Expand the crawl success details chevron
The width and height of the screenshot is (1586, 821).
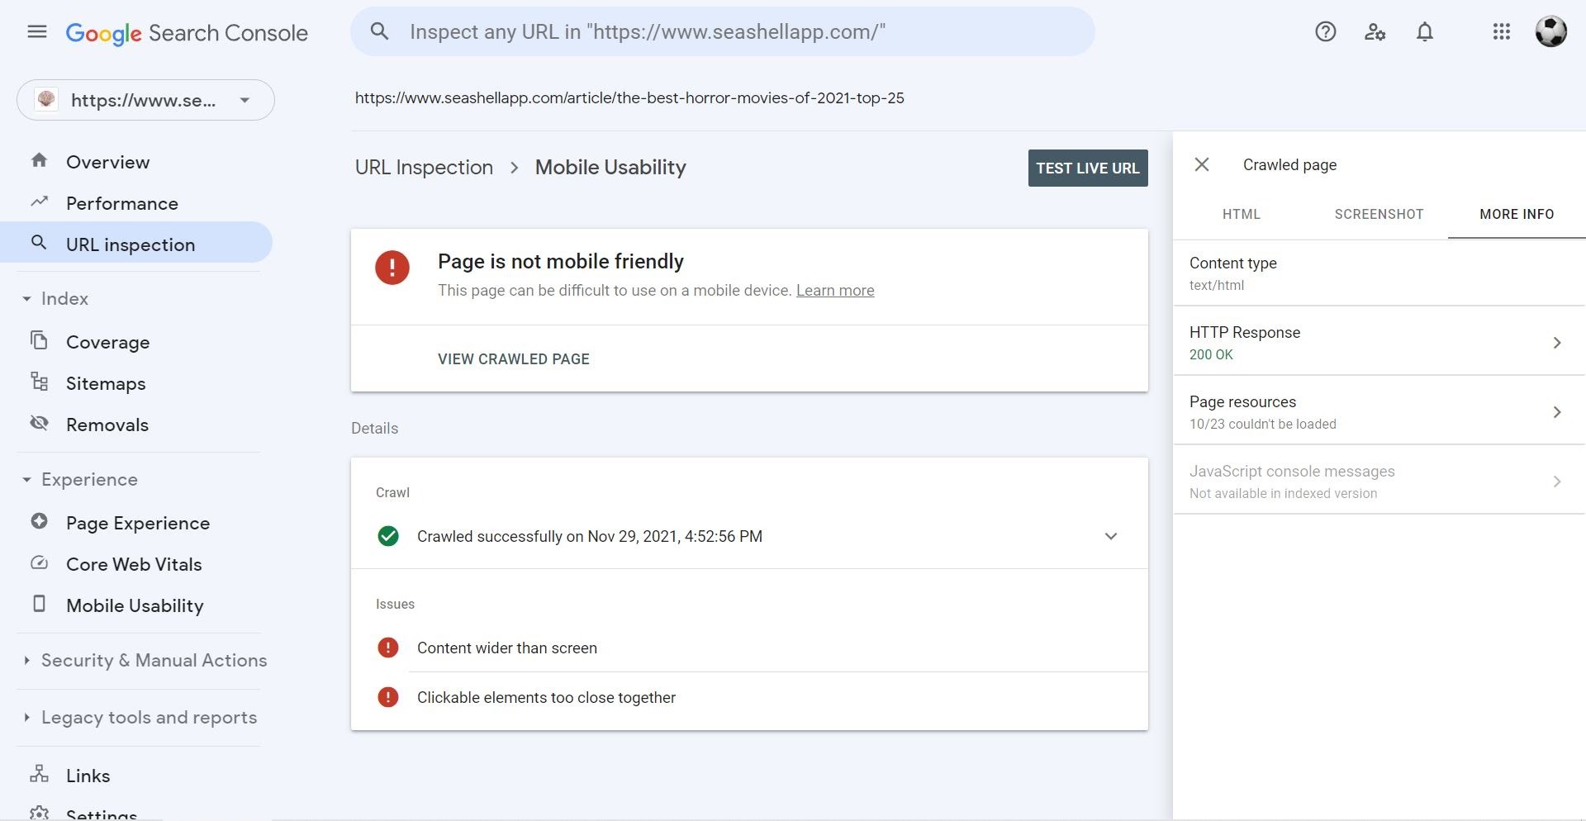point(1111,536)
